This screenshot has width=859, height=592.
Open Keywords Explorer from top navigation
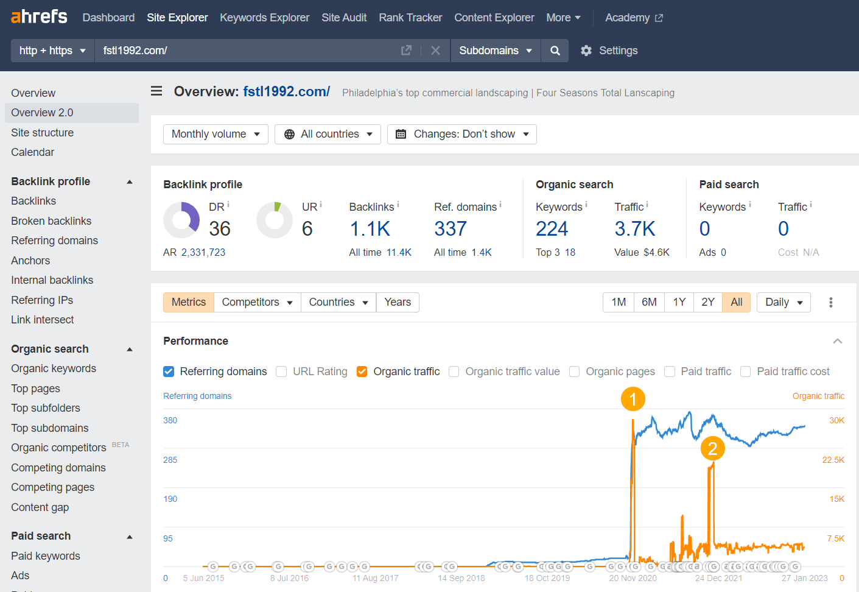(264, 18)
